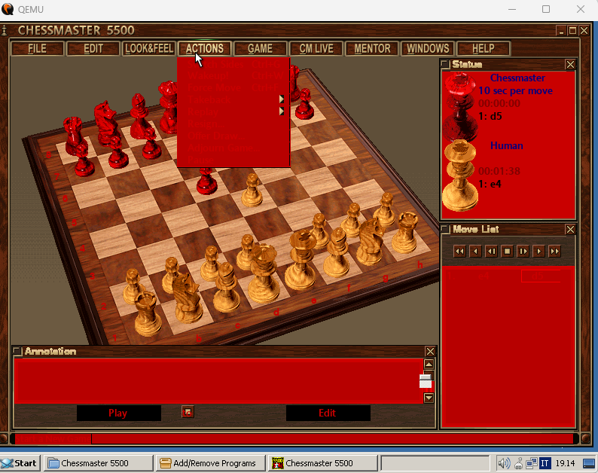Stop replay in Move List
Image resolution: width=598 pixels, height=473 pixels.
[507, 252]
